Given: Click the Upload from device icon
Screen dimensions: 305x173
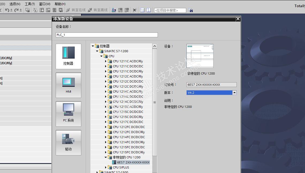Looking at the screenshot, I should pos(48,10).
